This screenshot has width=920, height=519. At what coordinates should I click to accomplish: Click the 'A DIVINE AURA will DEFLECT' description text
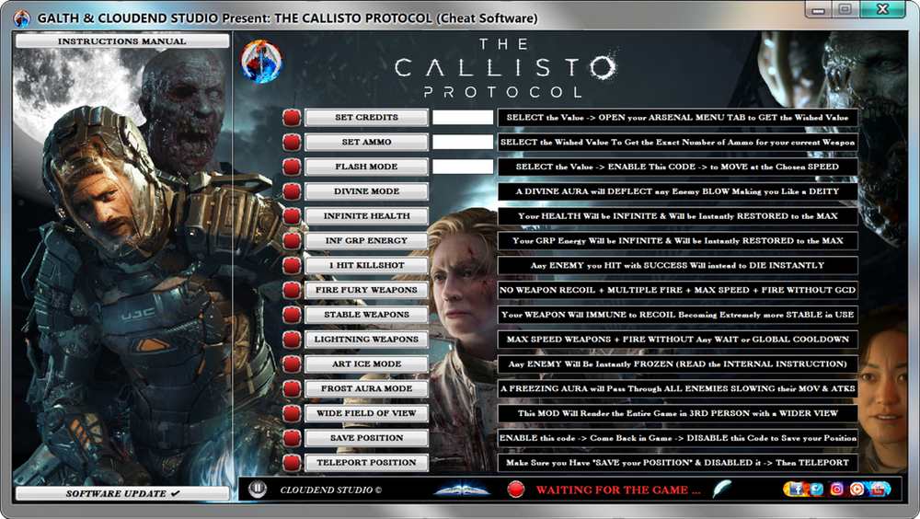pyautogui.click(x=678, y=191)
